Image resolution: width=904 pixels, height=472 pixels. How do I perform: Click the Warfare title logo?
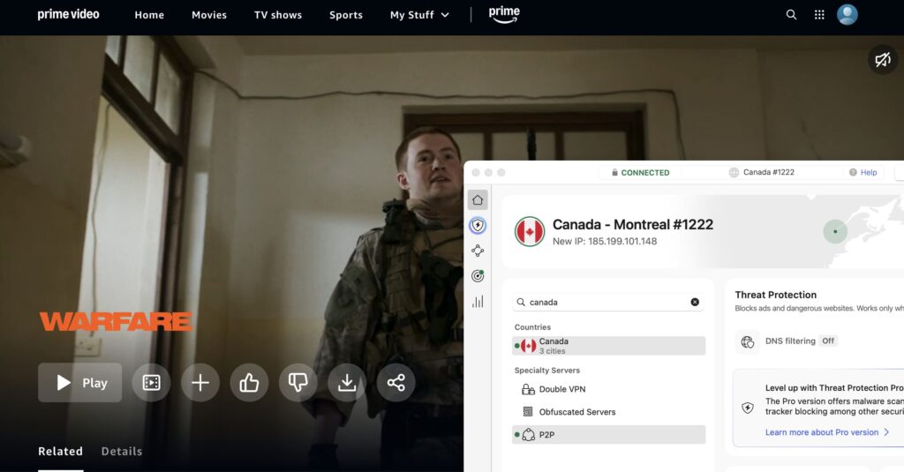click(116, 322)
